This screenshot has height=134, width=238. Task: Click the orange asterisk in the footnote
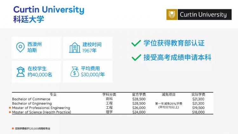[x=13, y=128]
